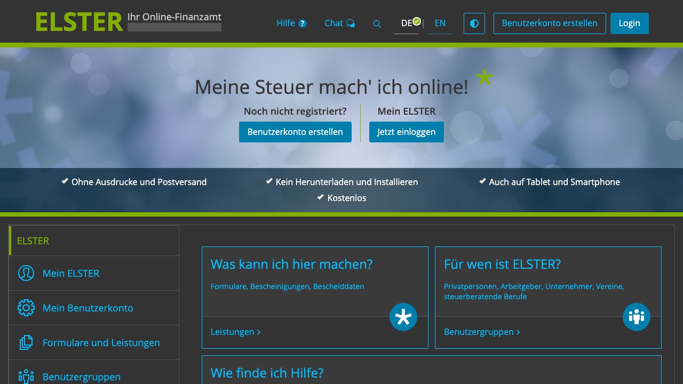Click the Hilfe question mark icon
The width and height of the screenshot is (683, 384).
tap(303, 23)
